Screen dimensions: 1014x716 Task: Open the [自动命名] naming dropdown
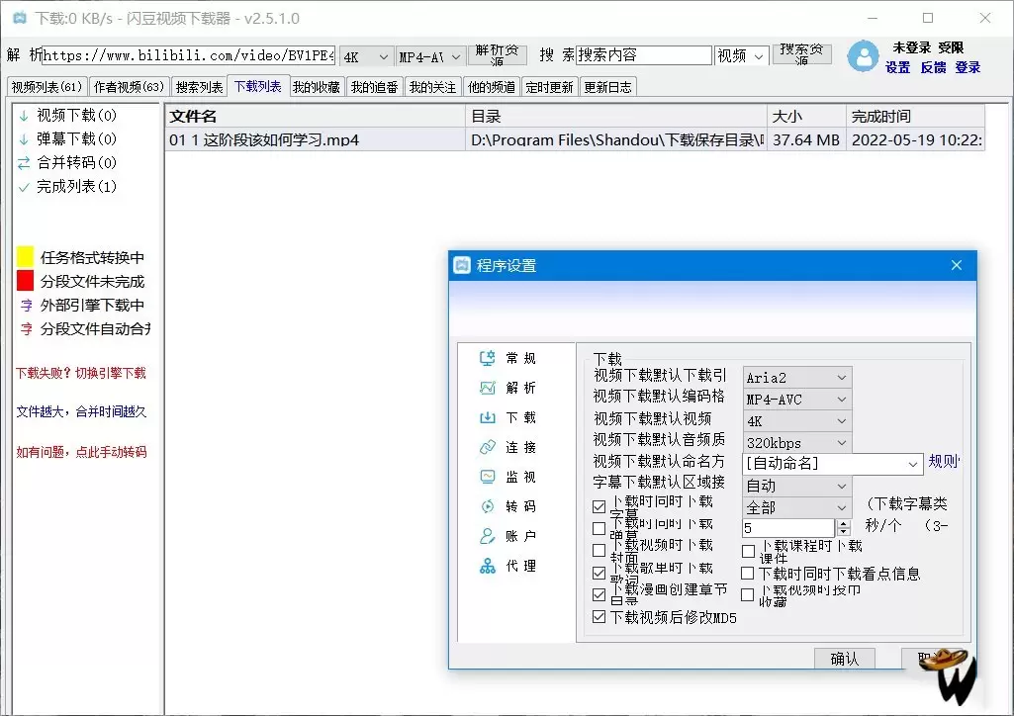832,464
